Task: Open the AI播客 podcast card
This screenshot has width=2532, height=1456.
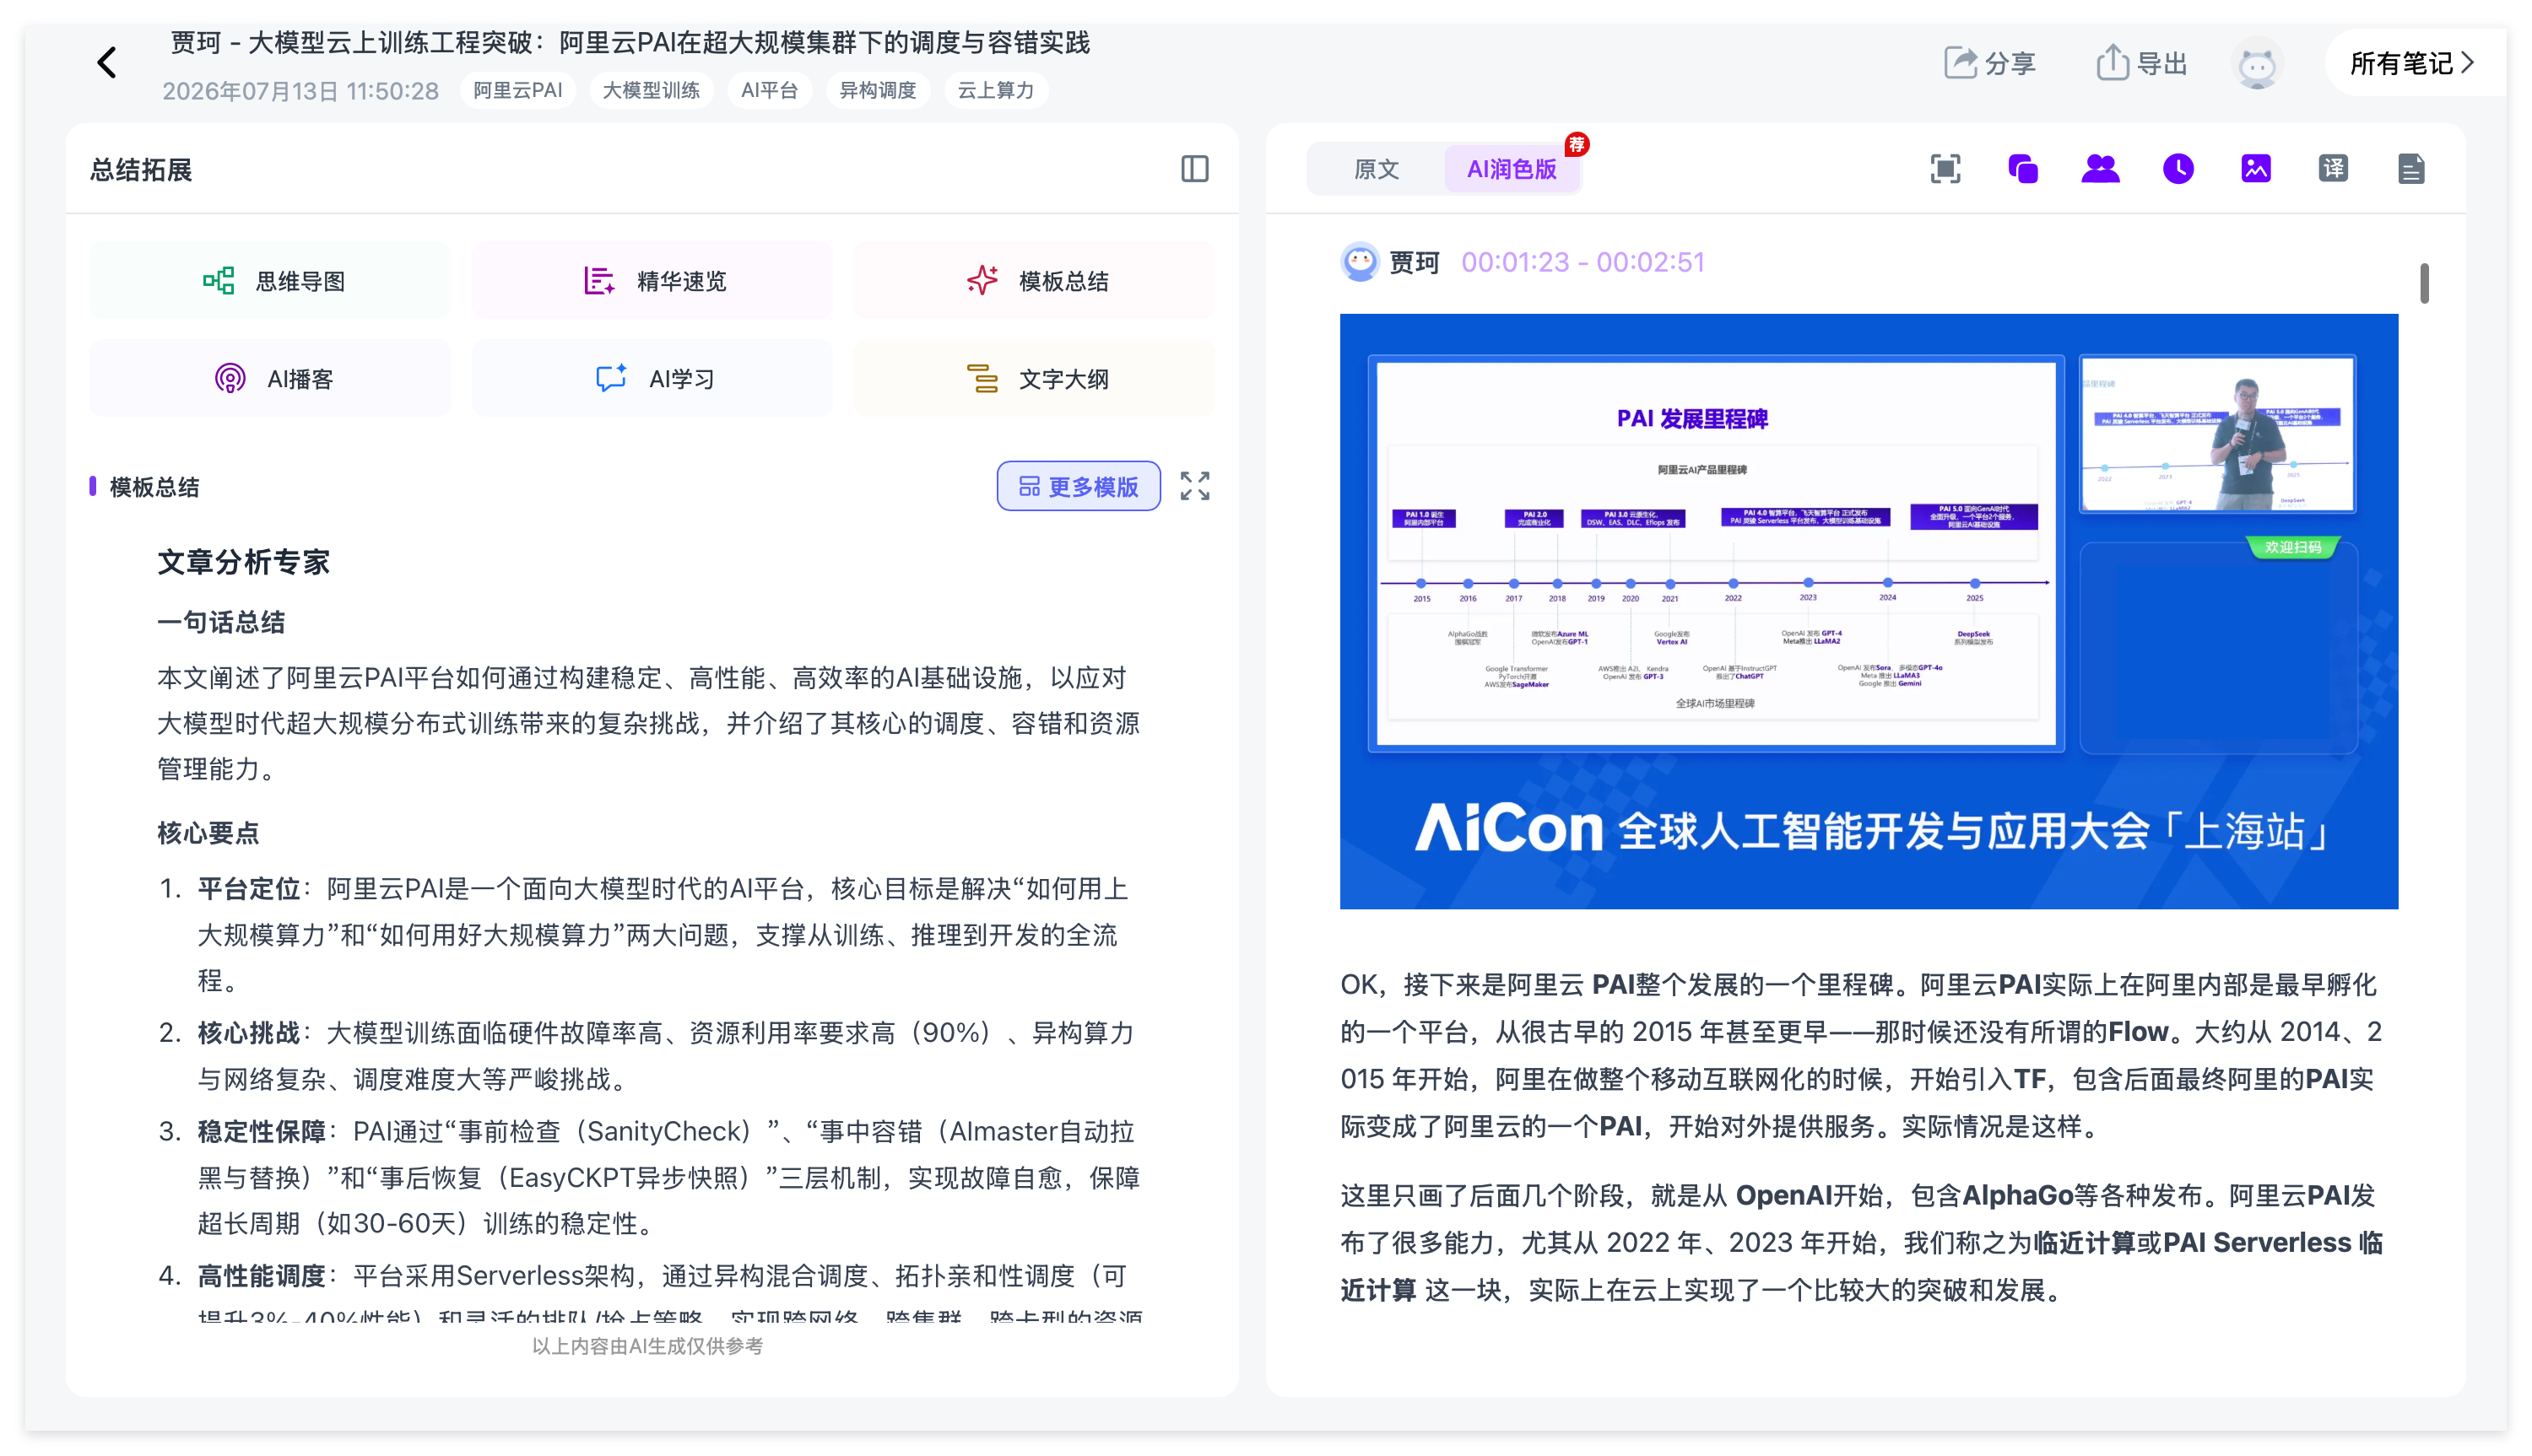Action: (x=270, y=379)
